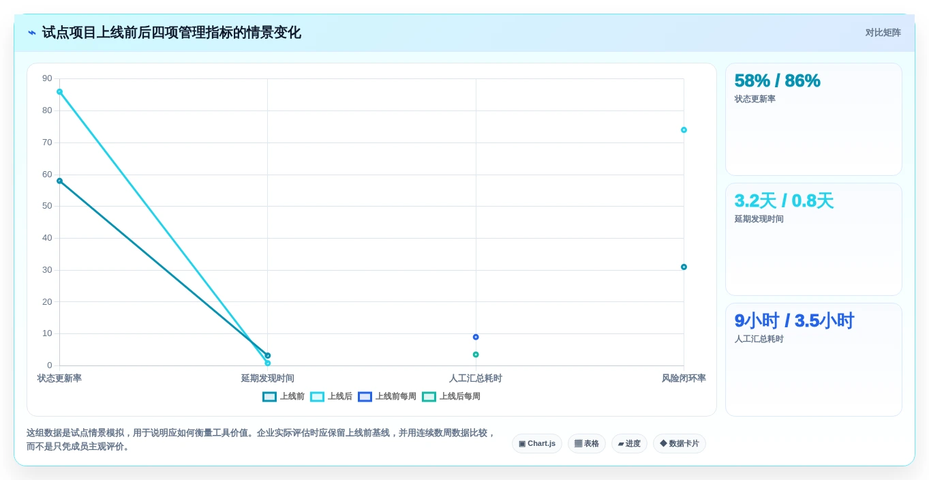Select the 上线后 point at 86 状态更新率
The image size is (929, 480).
point(59,91)
